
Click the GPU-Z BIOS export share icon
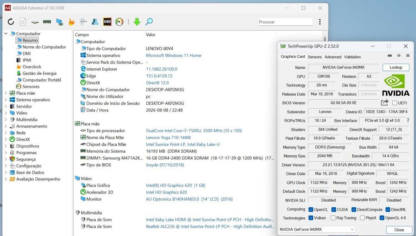pyautogui.click(x=385, y=103)
